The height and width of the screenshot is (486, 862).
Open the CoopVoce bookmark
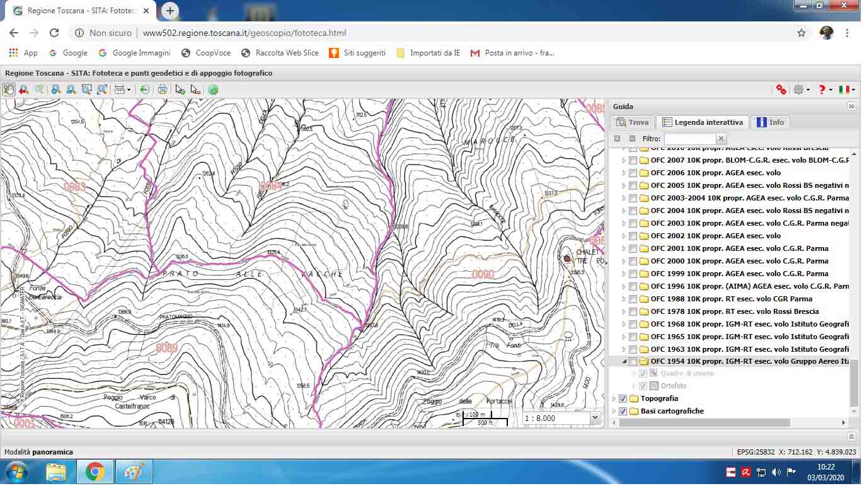pyautogui.click(x=206, y=53)
